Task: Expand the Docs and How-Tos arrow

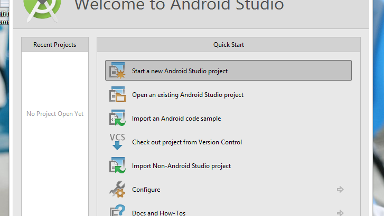Action: click(x=340, y=213)
